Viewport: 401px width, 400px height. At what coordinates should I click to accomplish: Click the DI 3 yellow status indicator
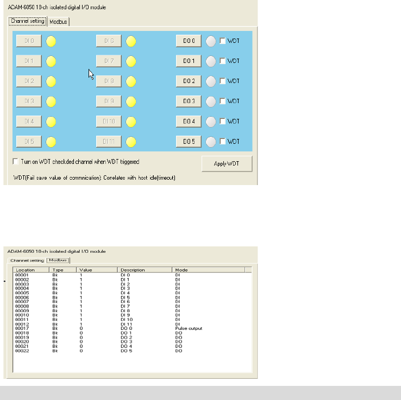(x=51, y=101)
